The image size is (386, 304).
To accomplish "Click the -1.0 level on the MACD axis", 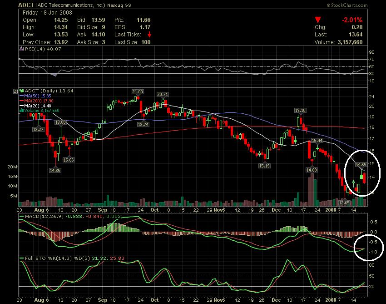I will click(x=373, y=252).
